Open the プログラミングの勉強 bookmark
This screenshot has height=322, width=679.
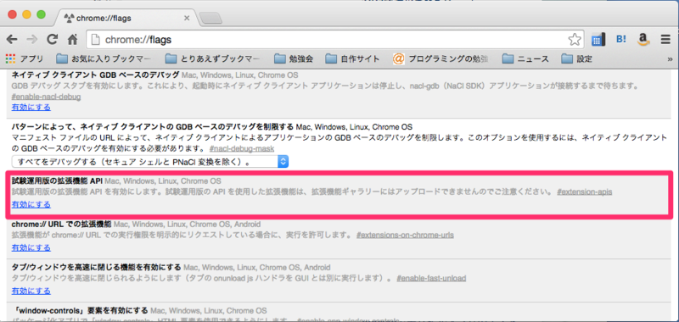pyautogui.click(x=441, y=58)
